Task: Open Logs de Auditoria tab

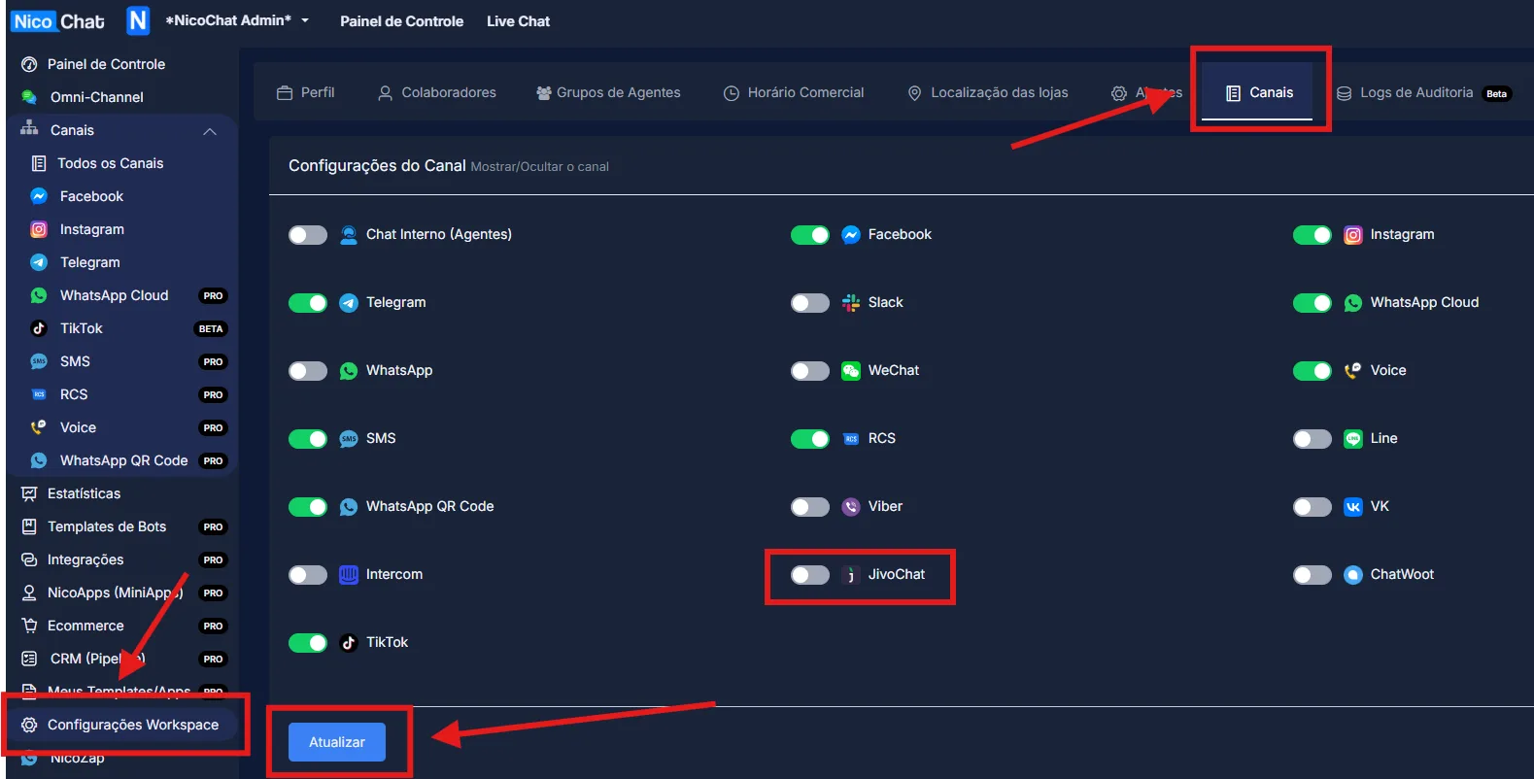Action: [x=1423, y=92]
